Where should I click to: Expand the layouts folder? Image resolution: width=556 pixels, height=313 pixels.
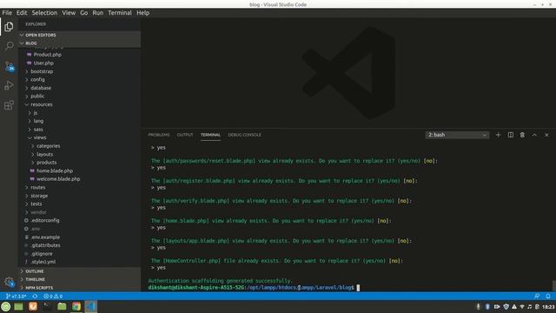tap(44, 155)
